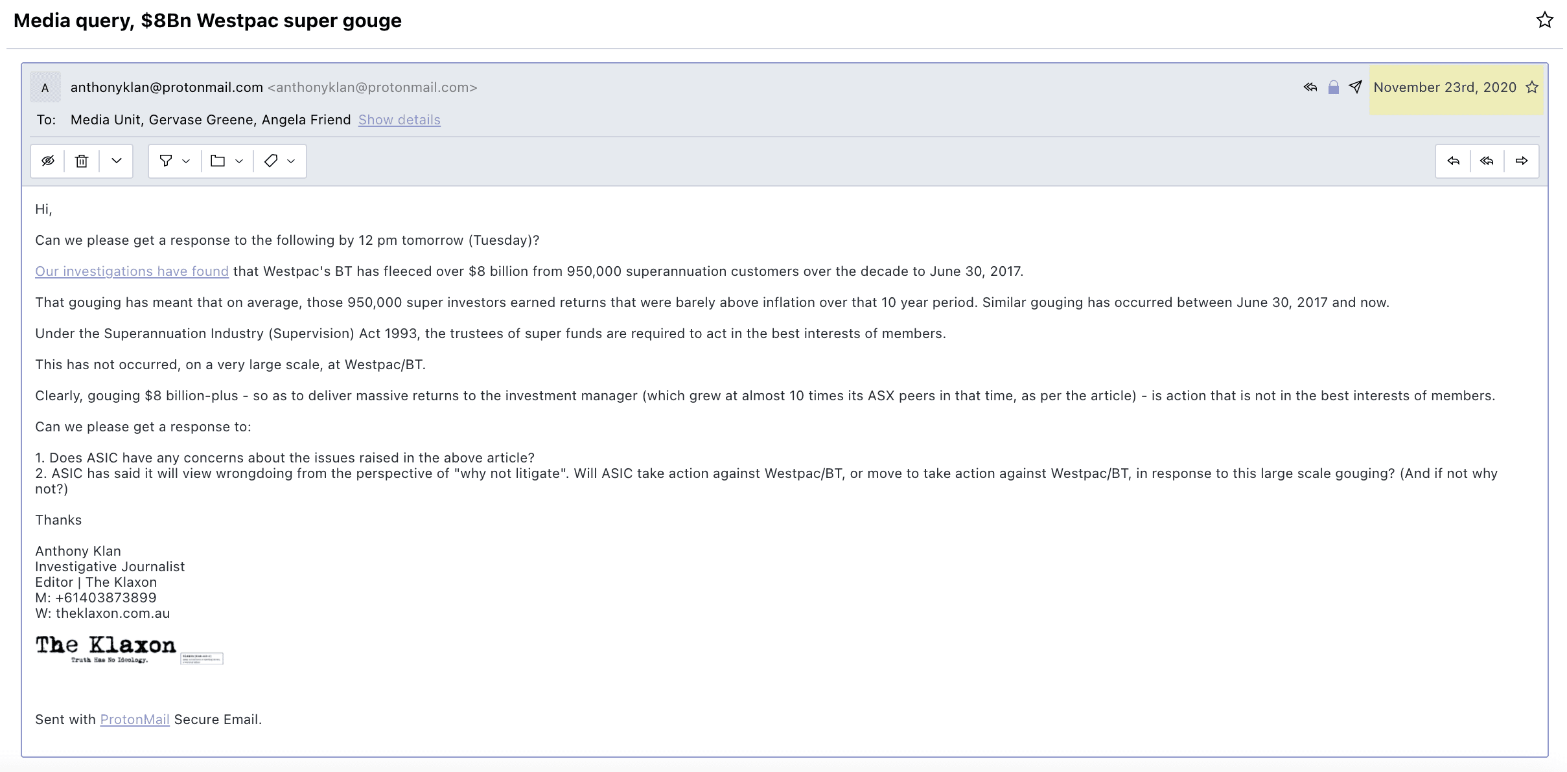Open the label as tag dropdown

coord(279,161)
